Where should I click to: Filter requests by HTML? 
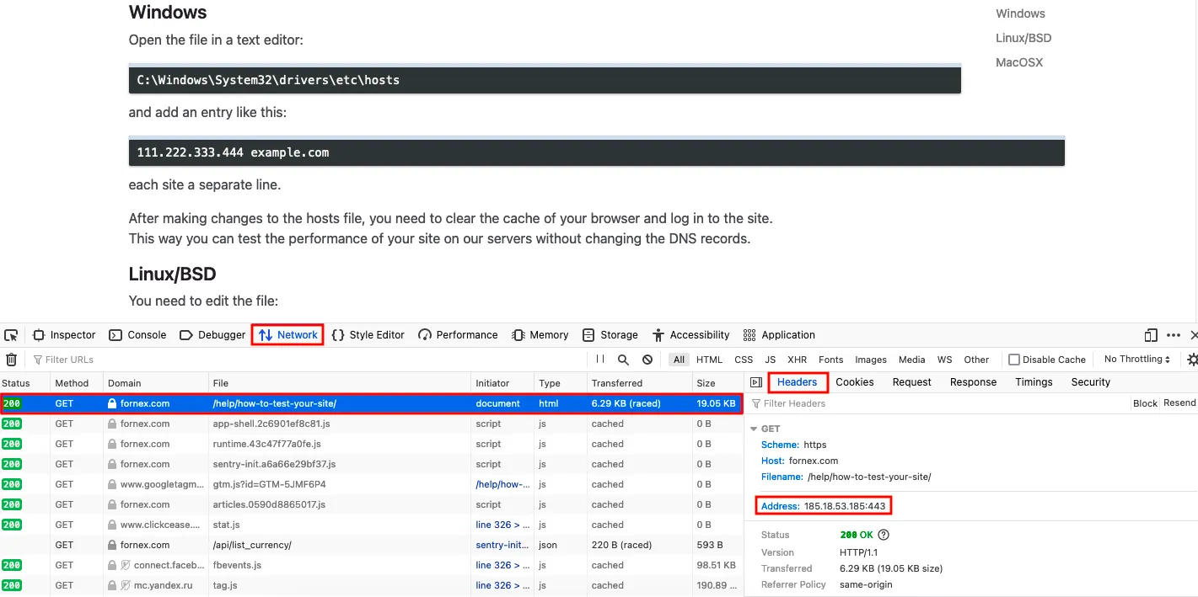(x=709, y=360)
